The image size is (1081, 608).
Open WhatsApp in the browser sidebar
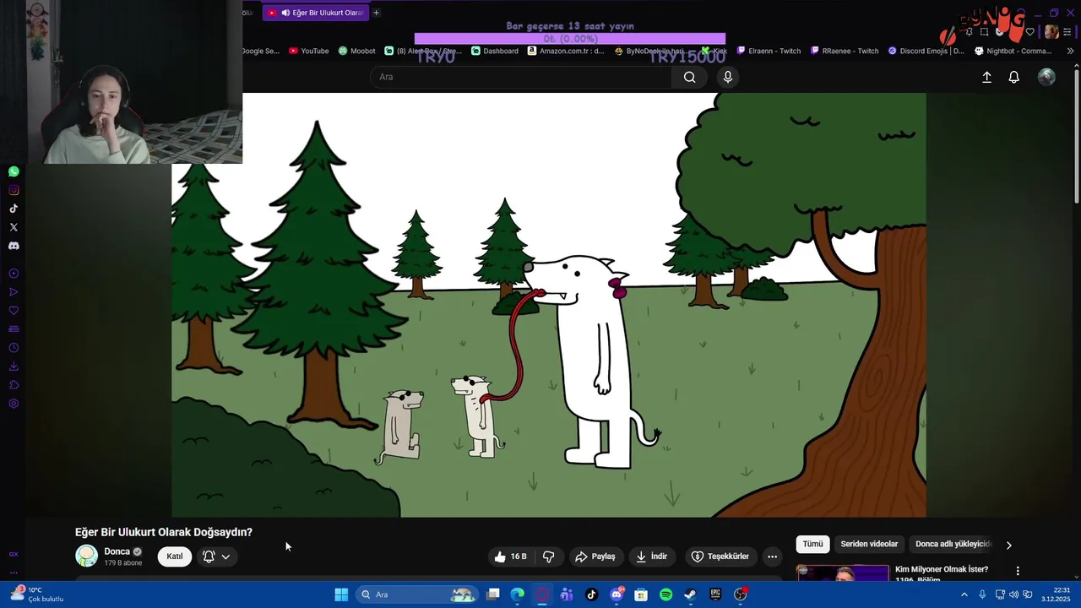tap(14, 171)
